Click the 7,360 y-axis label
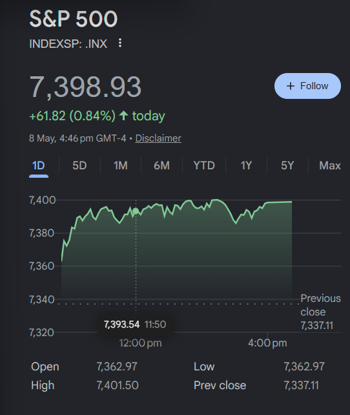Viewport: 350px width, 415px height. click(41, 266)
